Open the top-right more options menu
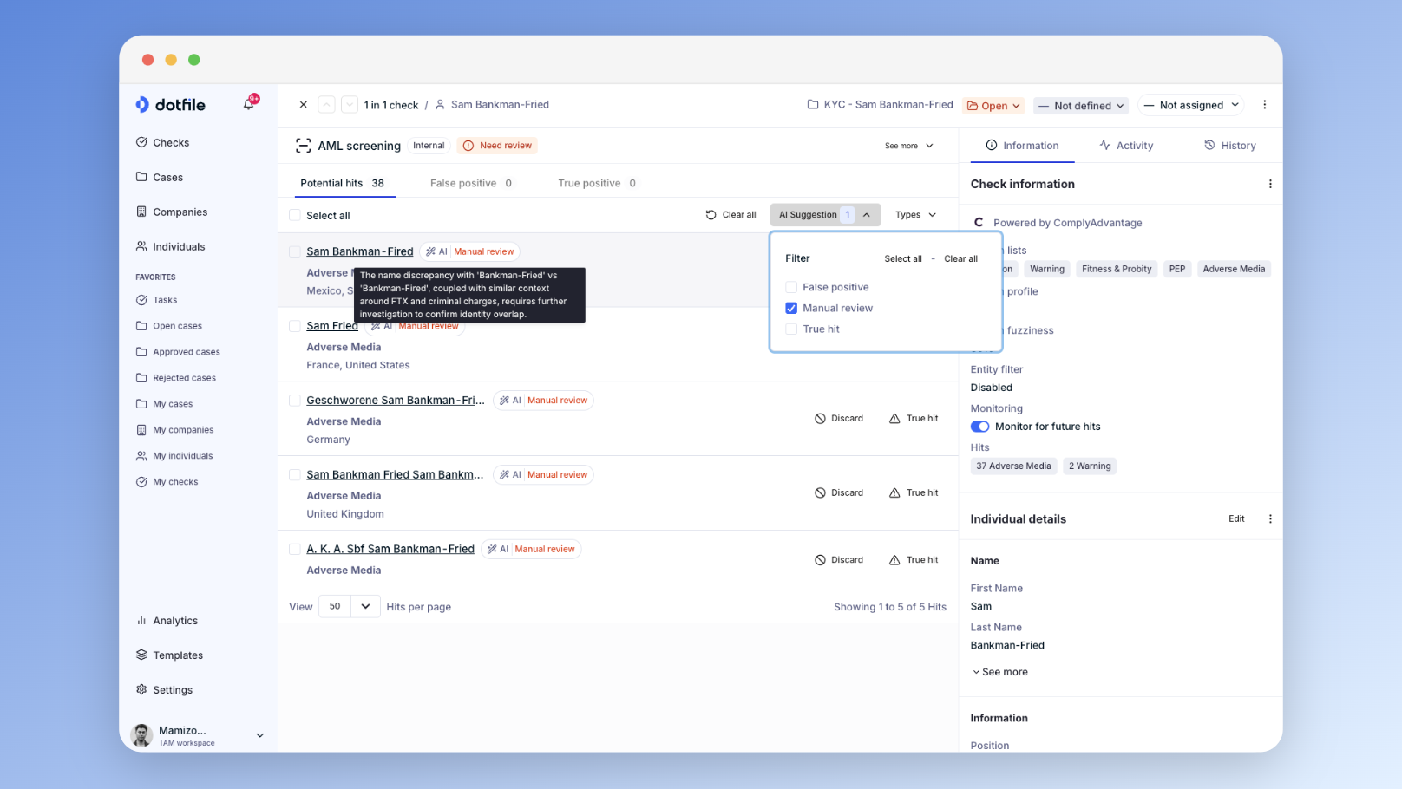 (x=1264, y=105)
